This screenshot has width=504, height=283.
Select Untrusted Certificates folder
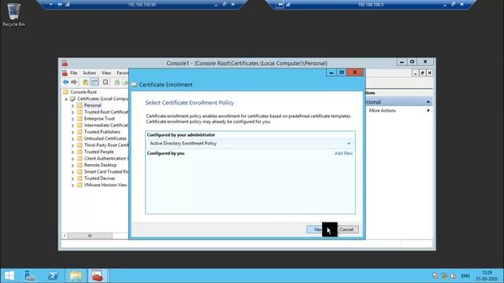(x=105, y=138)
